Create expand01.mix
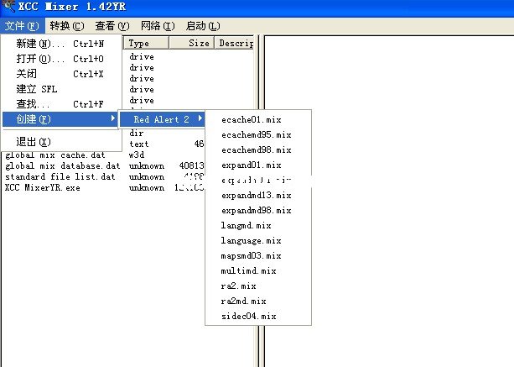The height and width of the screenshot is (367, 514). click(258, 165)
